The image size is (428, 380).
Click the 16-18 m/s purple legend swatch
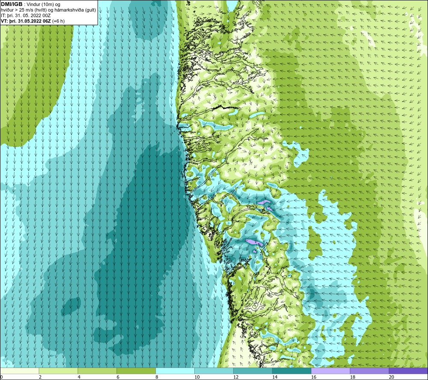[x=330, y=371]
